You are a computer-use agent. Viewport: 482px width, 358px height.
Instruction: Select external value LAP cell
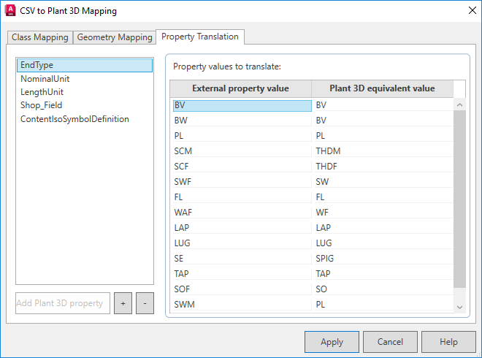click(242, 228)
